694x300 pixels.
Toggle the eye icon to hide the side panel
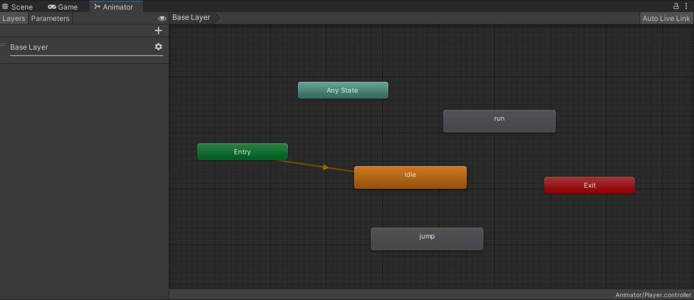162,19
